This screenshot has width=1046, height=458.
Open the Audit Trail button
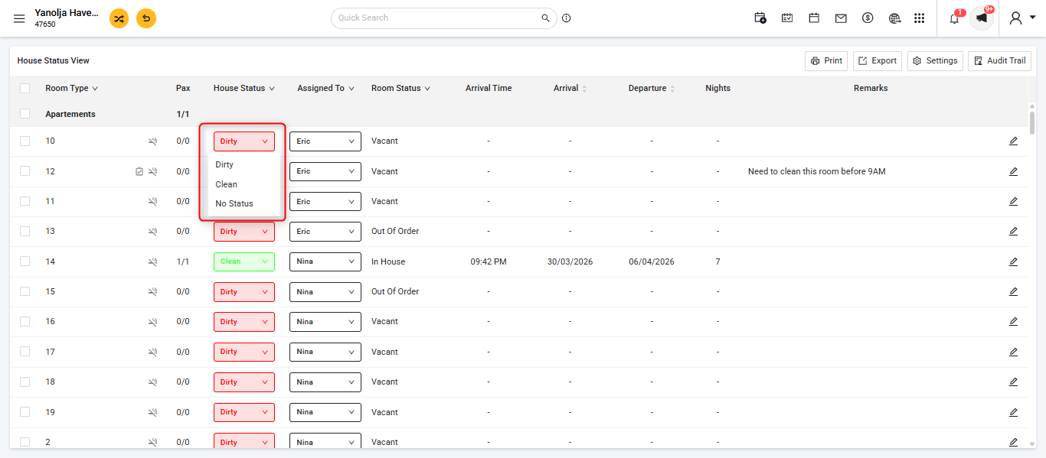[999, 61]
